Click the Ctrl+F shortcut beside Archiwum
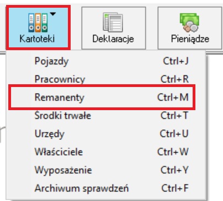This screenshot has width=223, height=201. pos(175,188)
